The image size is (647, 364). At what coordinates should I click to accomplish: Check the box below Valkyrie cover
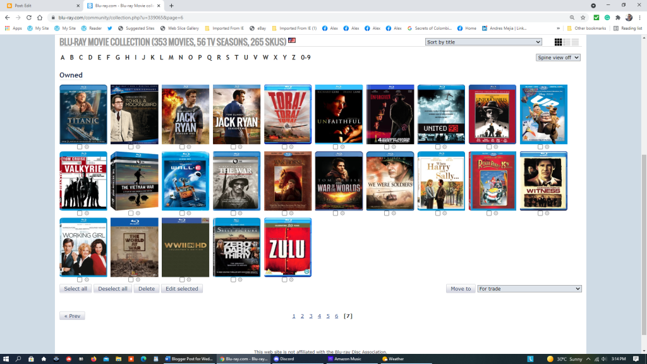80,214
